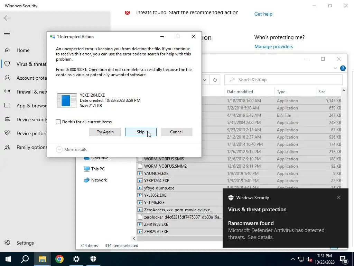Click the Manage providers link

pyautogui.click(x=274, y=47)
